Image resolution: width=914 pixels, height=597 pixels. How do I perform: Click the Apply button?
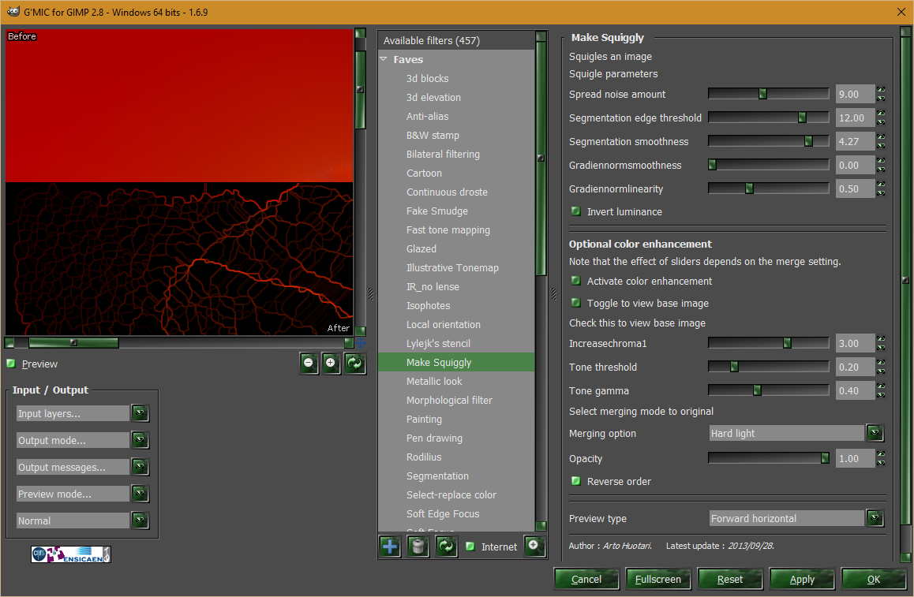(801, 579)
